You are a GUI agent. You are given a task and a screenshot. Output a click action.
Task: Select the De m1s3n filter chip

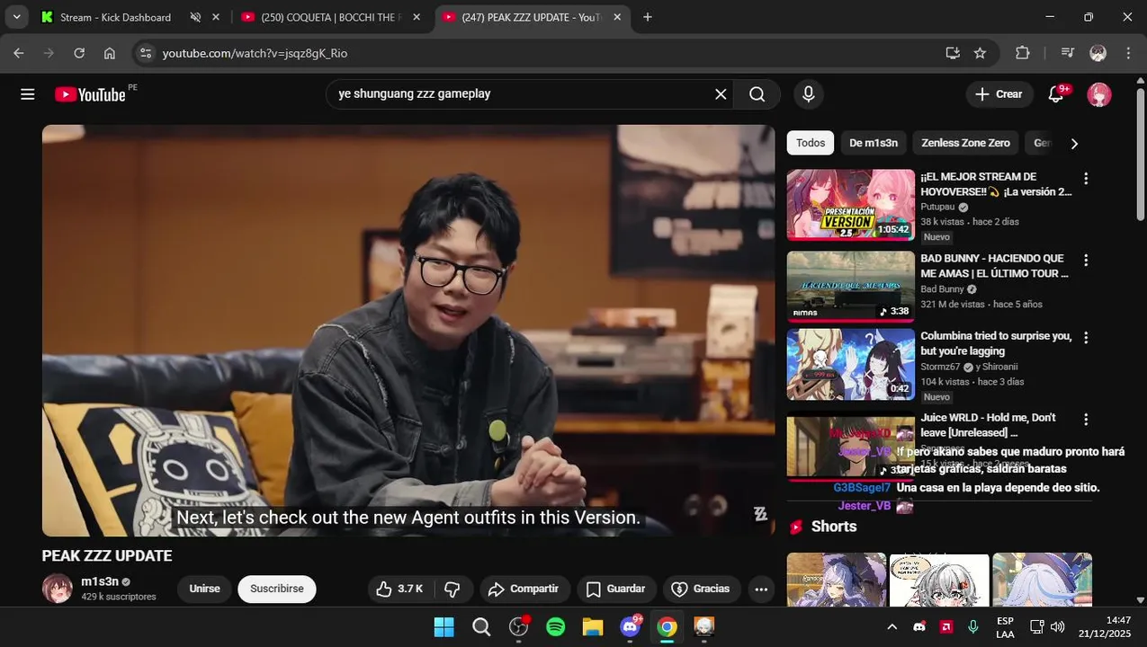point(873,143)
